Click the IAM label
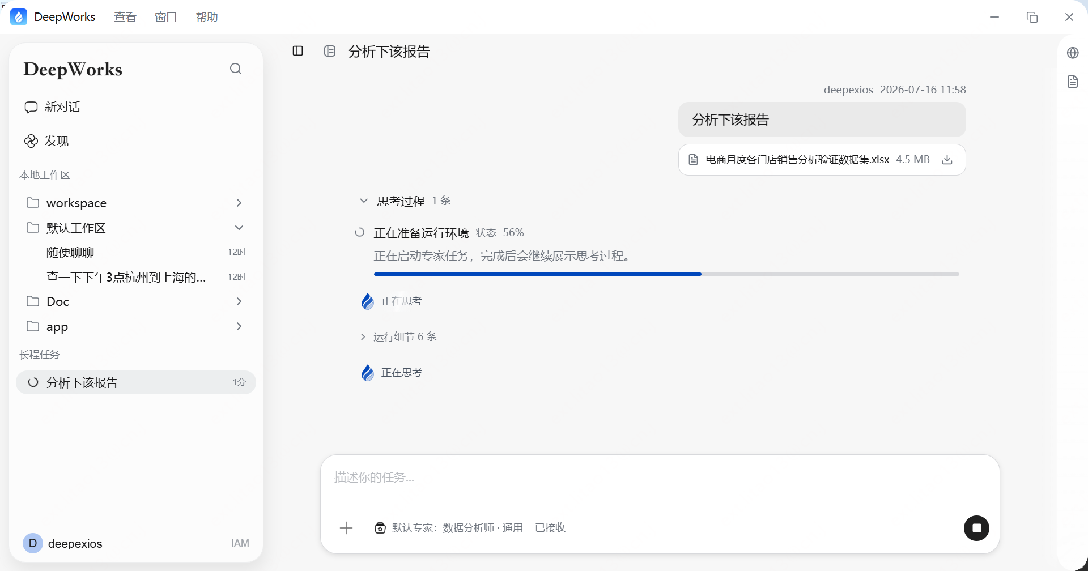This screenshot has width=1088, height=571. (x=240, y=543)
